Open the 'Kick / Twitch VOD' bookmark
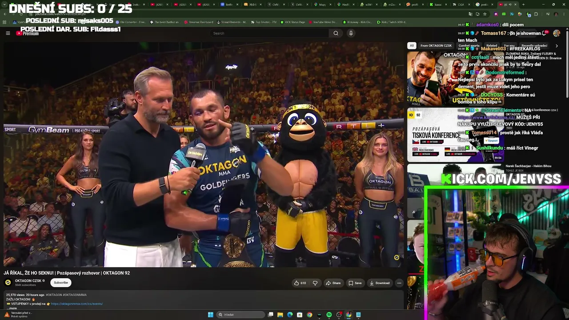 [392, 22]
